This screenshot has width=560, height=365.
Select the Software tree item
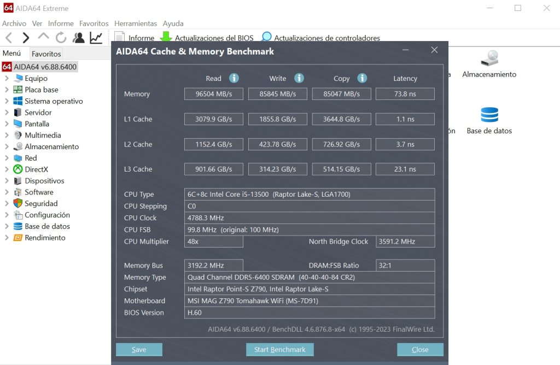click(39, 192)
